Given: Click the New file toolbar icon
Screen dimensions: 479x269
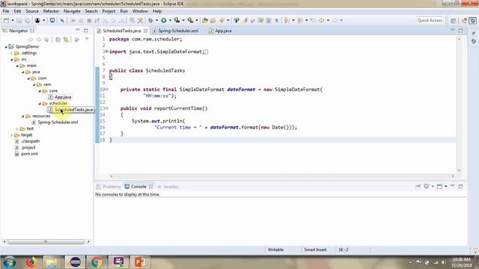Looking at the screenshot, I should pyautogui.click(x=6, y=20).
